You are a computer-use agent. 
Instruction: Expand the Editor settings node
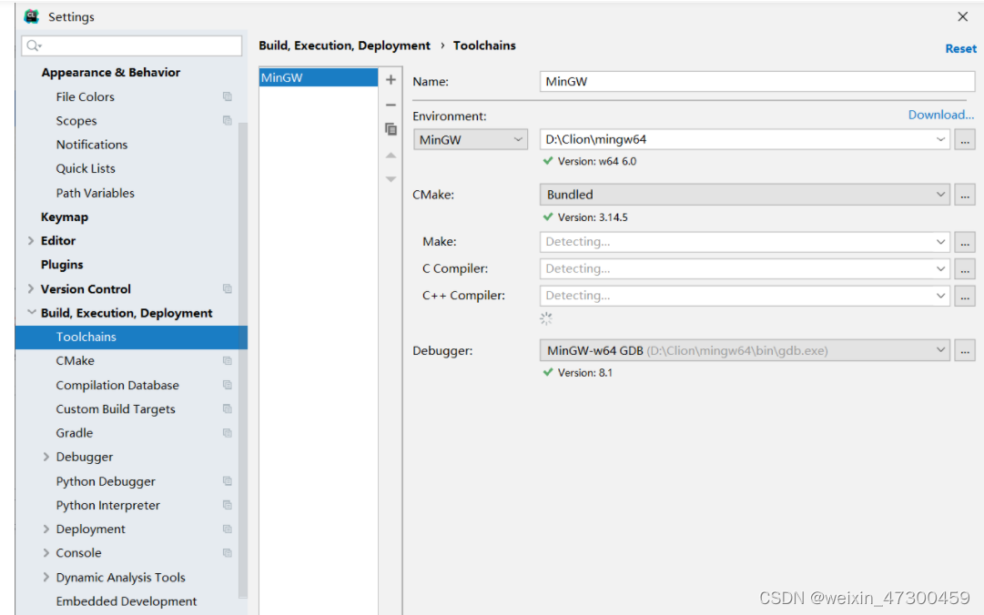(x=31, y=241)
